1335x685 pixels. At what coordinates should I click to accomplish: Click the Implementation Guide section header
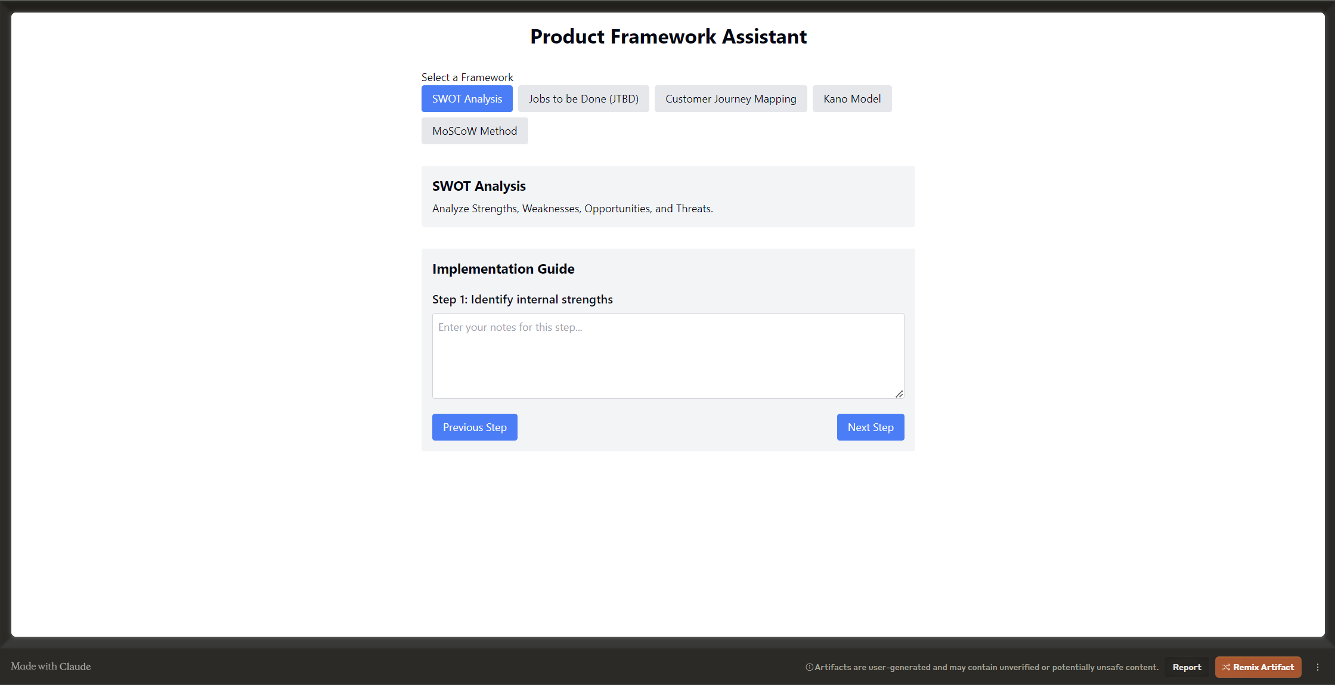coord(503,268)
